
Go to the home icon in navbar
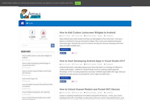pos(22,23)
